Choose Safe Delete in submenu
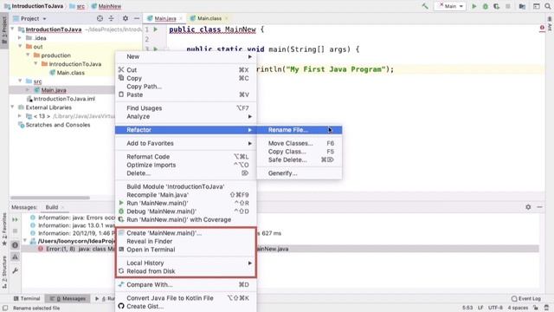Image resolution: width=554 pixels, height=312 pixels. 300,159
